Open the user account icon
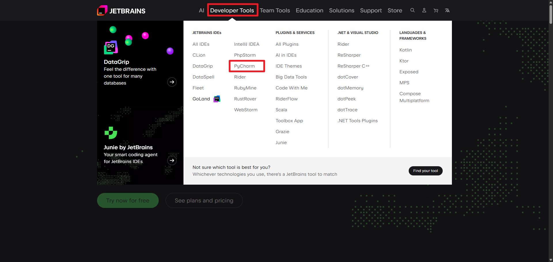The image size is (553, 262). tap(424, 10)
